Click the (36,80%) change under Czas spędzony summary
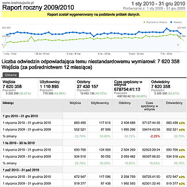Screen dimensions: 187x187 [141, 97]
